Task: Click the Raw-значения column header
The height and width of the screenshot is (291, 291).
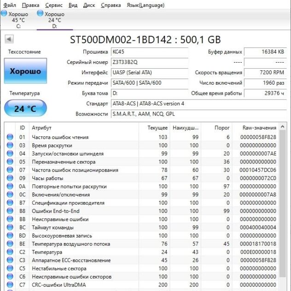Action: pyautogui.click(x=259, y=128)
